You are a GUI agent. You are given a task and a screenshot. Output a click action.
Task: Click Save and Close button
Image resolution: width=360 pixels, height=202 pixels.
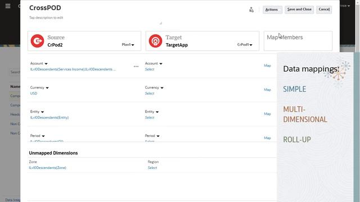[x=299, y=10]
